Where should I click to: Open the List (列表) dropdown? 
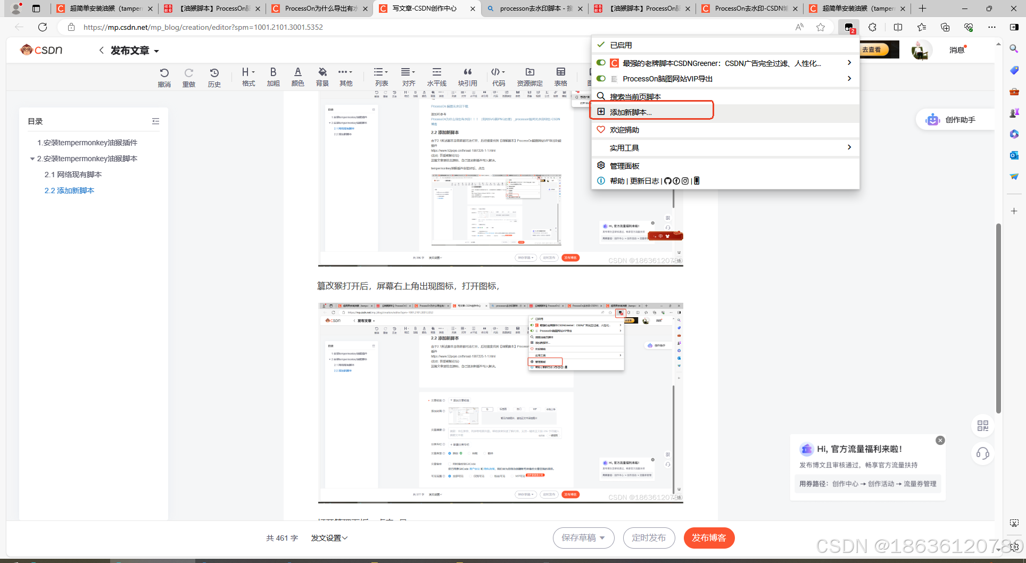(x=381, y=77)
